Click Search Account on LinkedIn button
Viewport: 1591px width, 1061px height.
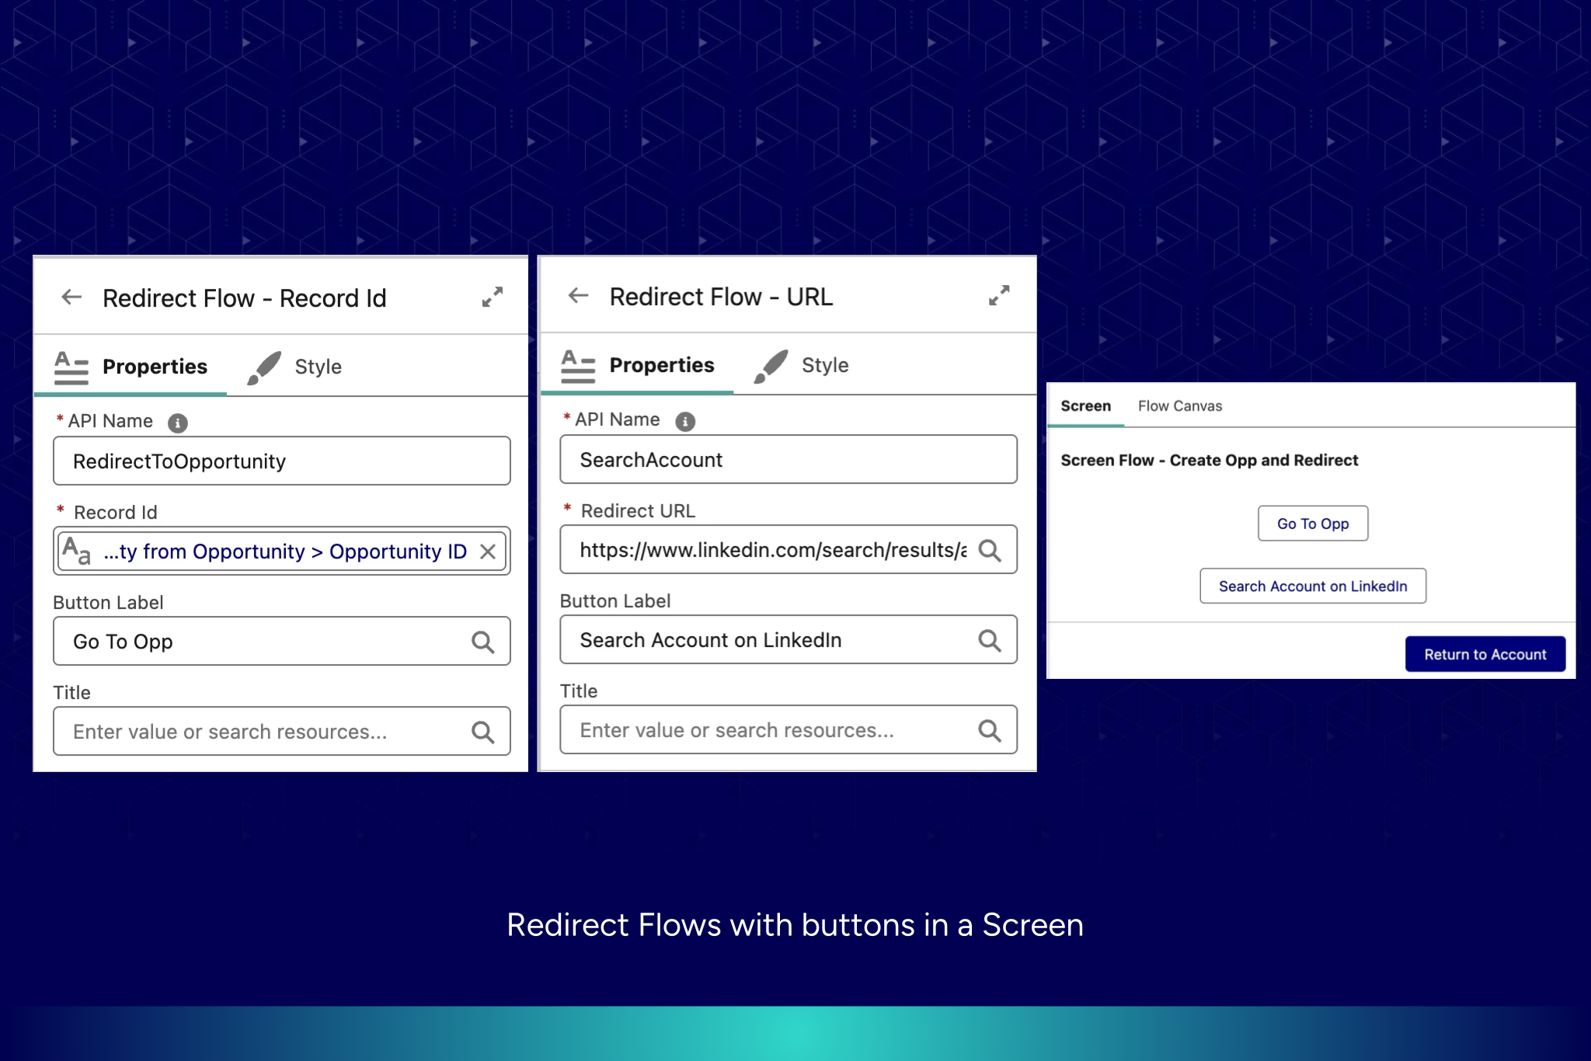pyautogui.click(x=1313, y=586)
